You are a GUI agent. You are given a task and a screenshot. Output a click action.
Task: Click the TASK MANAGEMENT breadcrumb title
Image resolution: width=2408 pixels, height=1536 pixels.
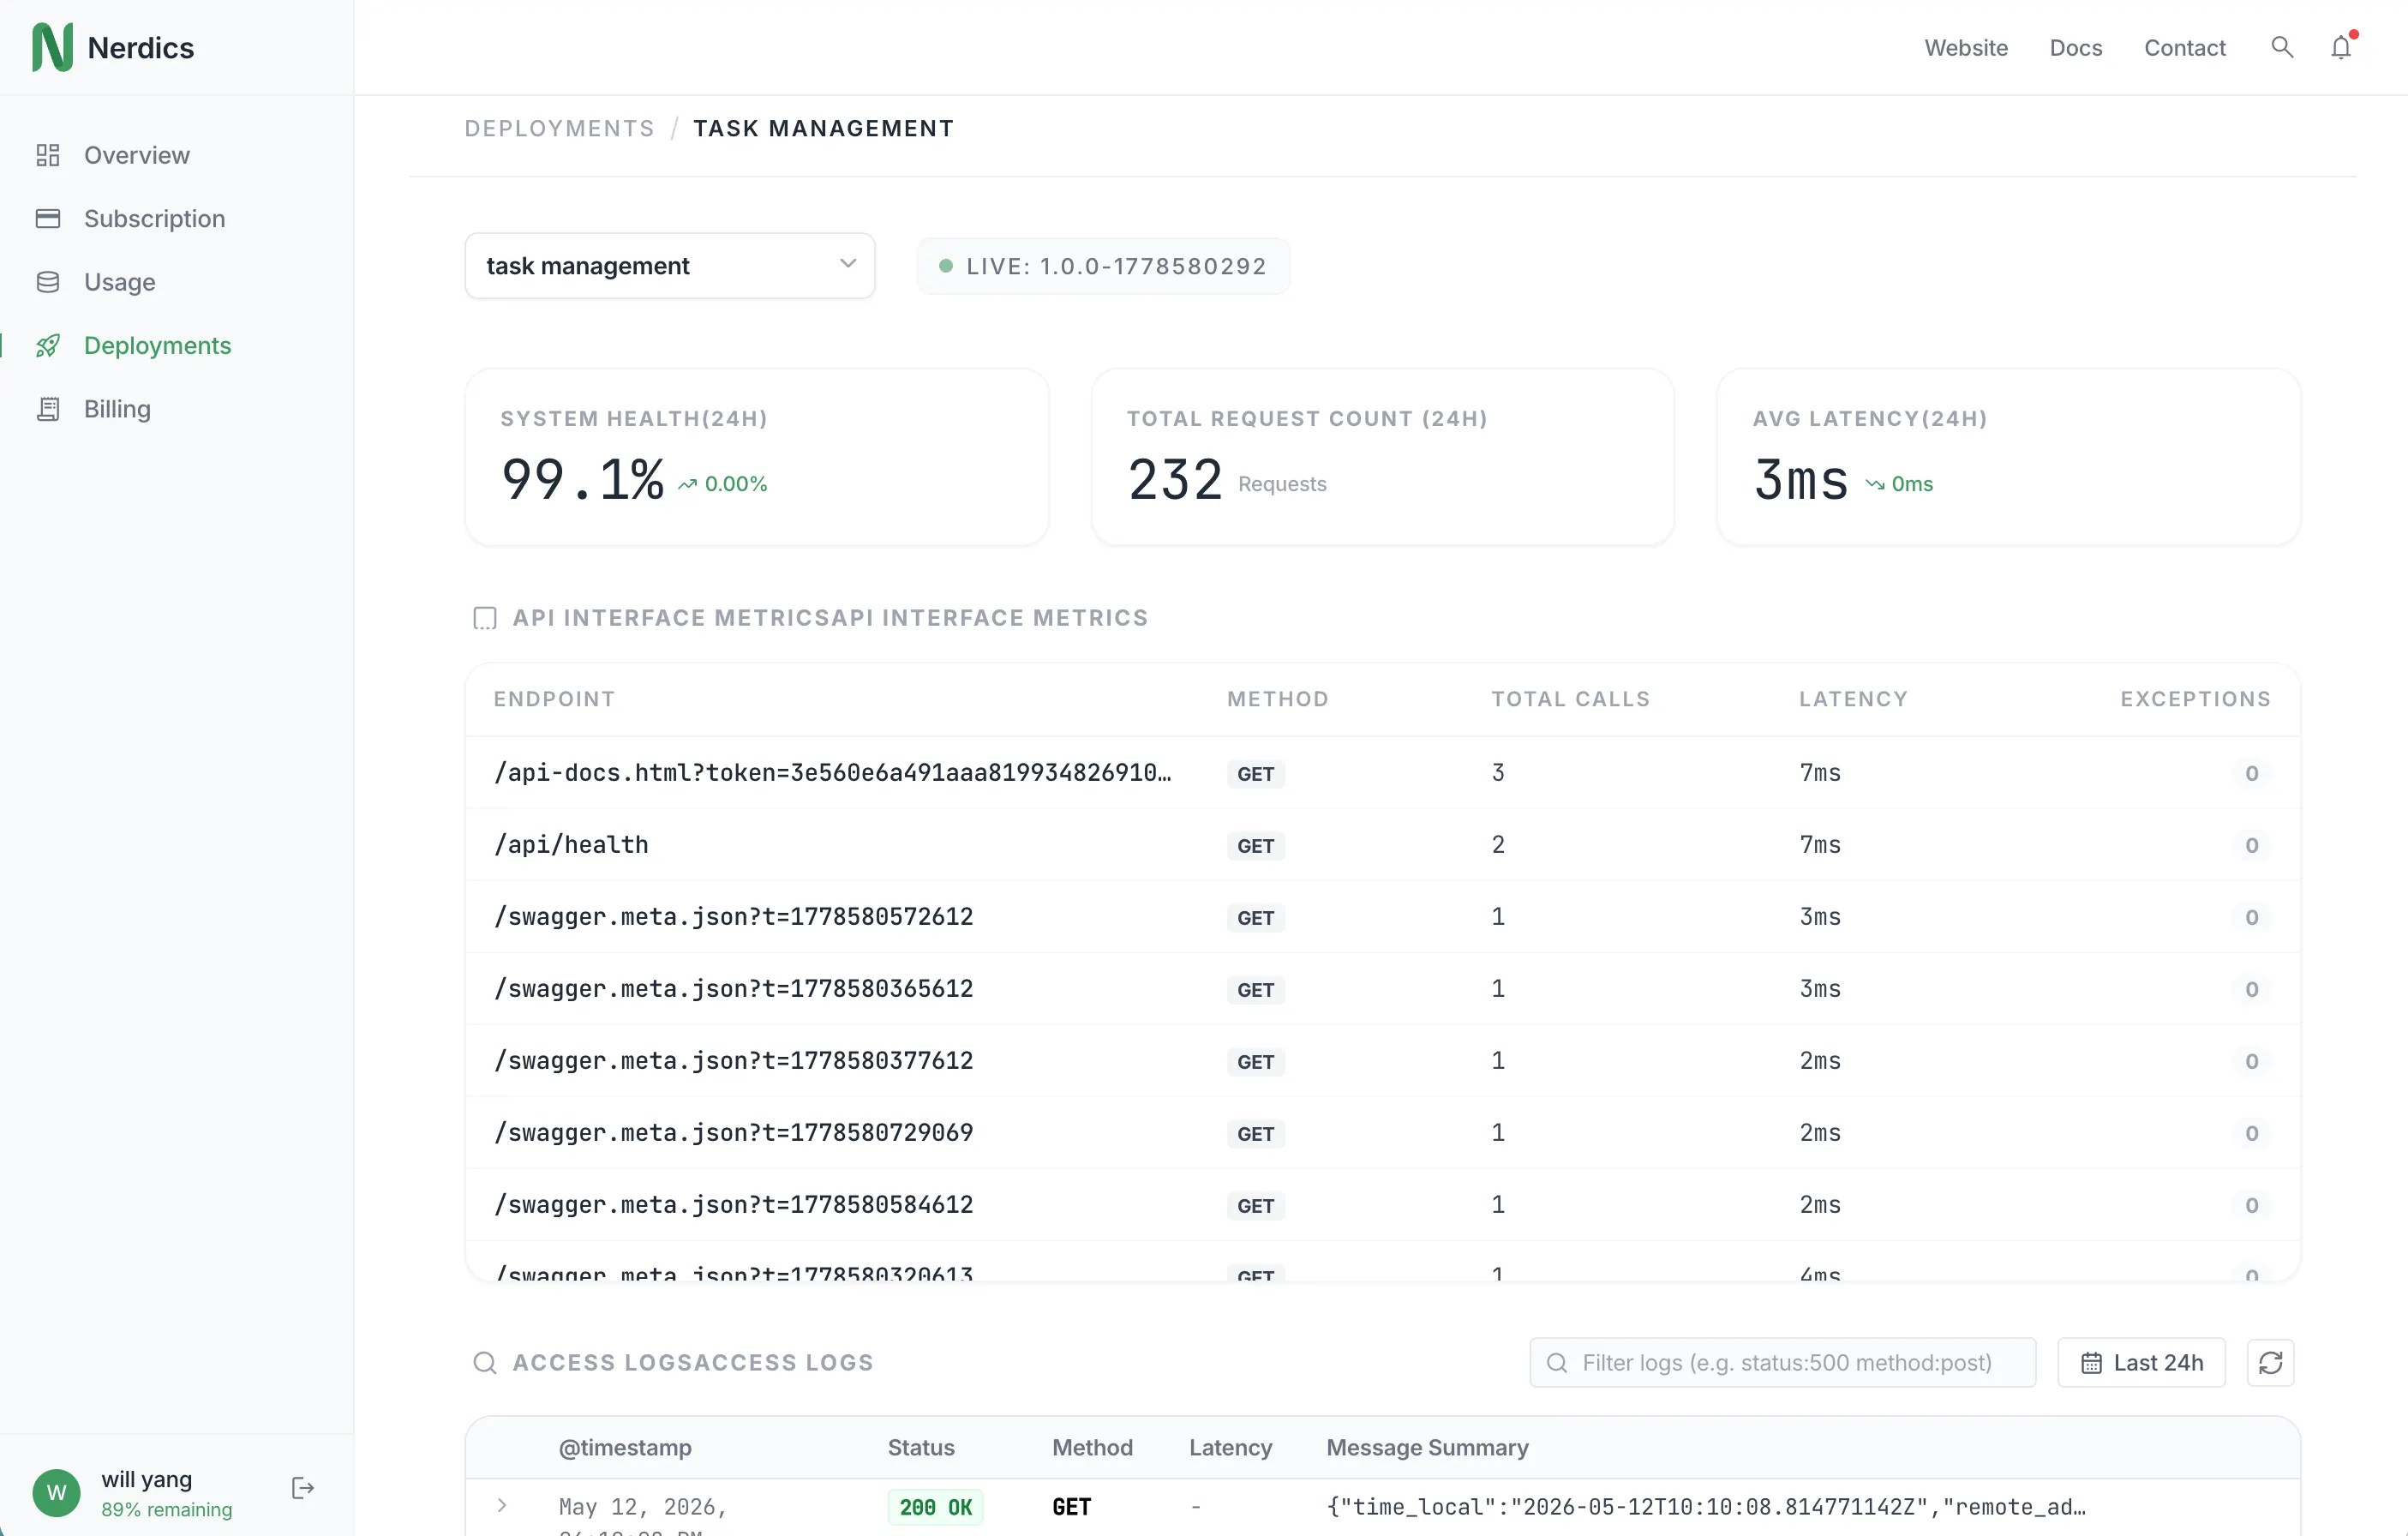823,128
